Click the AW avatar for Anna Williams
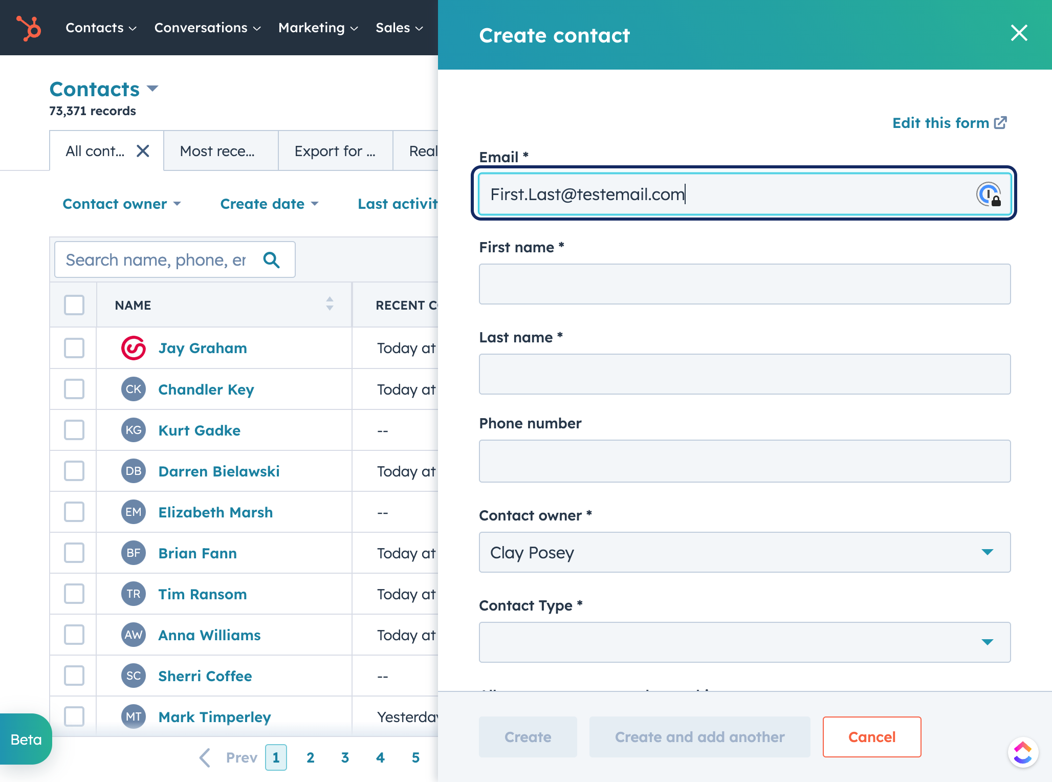Screen dimensions: 1052x782 tap(134, 635)
